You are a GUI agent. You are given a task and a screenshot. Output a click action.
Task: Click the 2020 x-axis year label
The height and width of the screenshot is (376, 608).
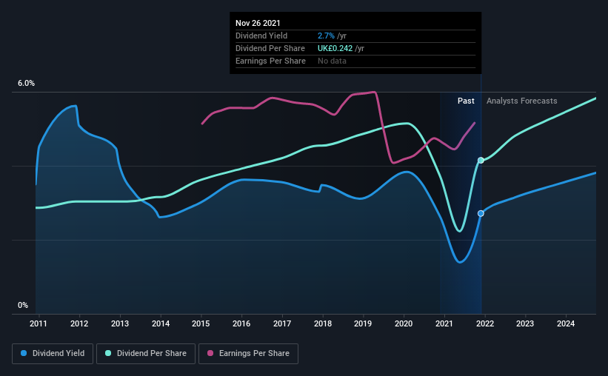coord(404,323)
